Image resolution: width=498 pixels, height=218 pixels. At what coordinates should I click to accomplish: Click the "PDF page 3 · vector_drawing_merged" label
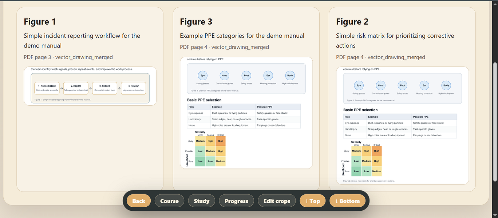[68, 57]
